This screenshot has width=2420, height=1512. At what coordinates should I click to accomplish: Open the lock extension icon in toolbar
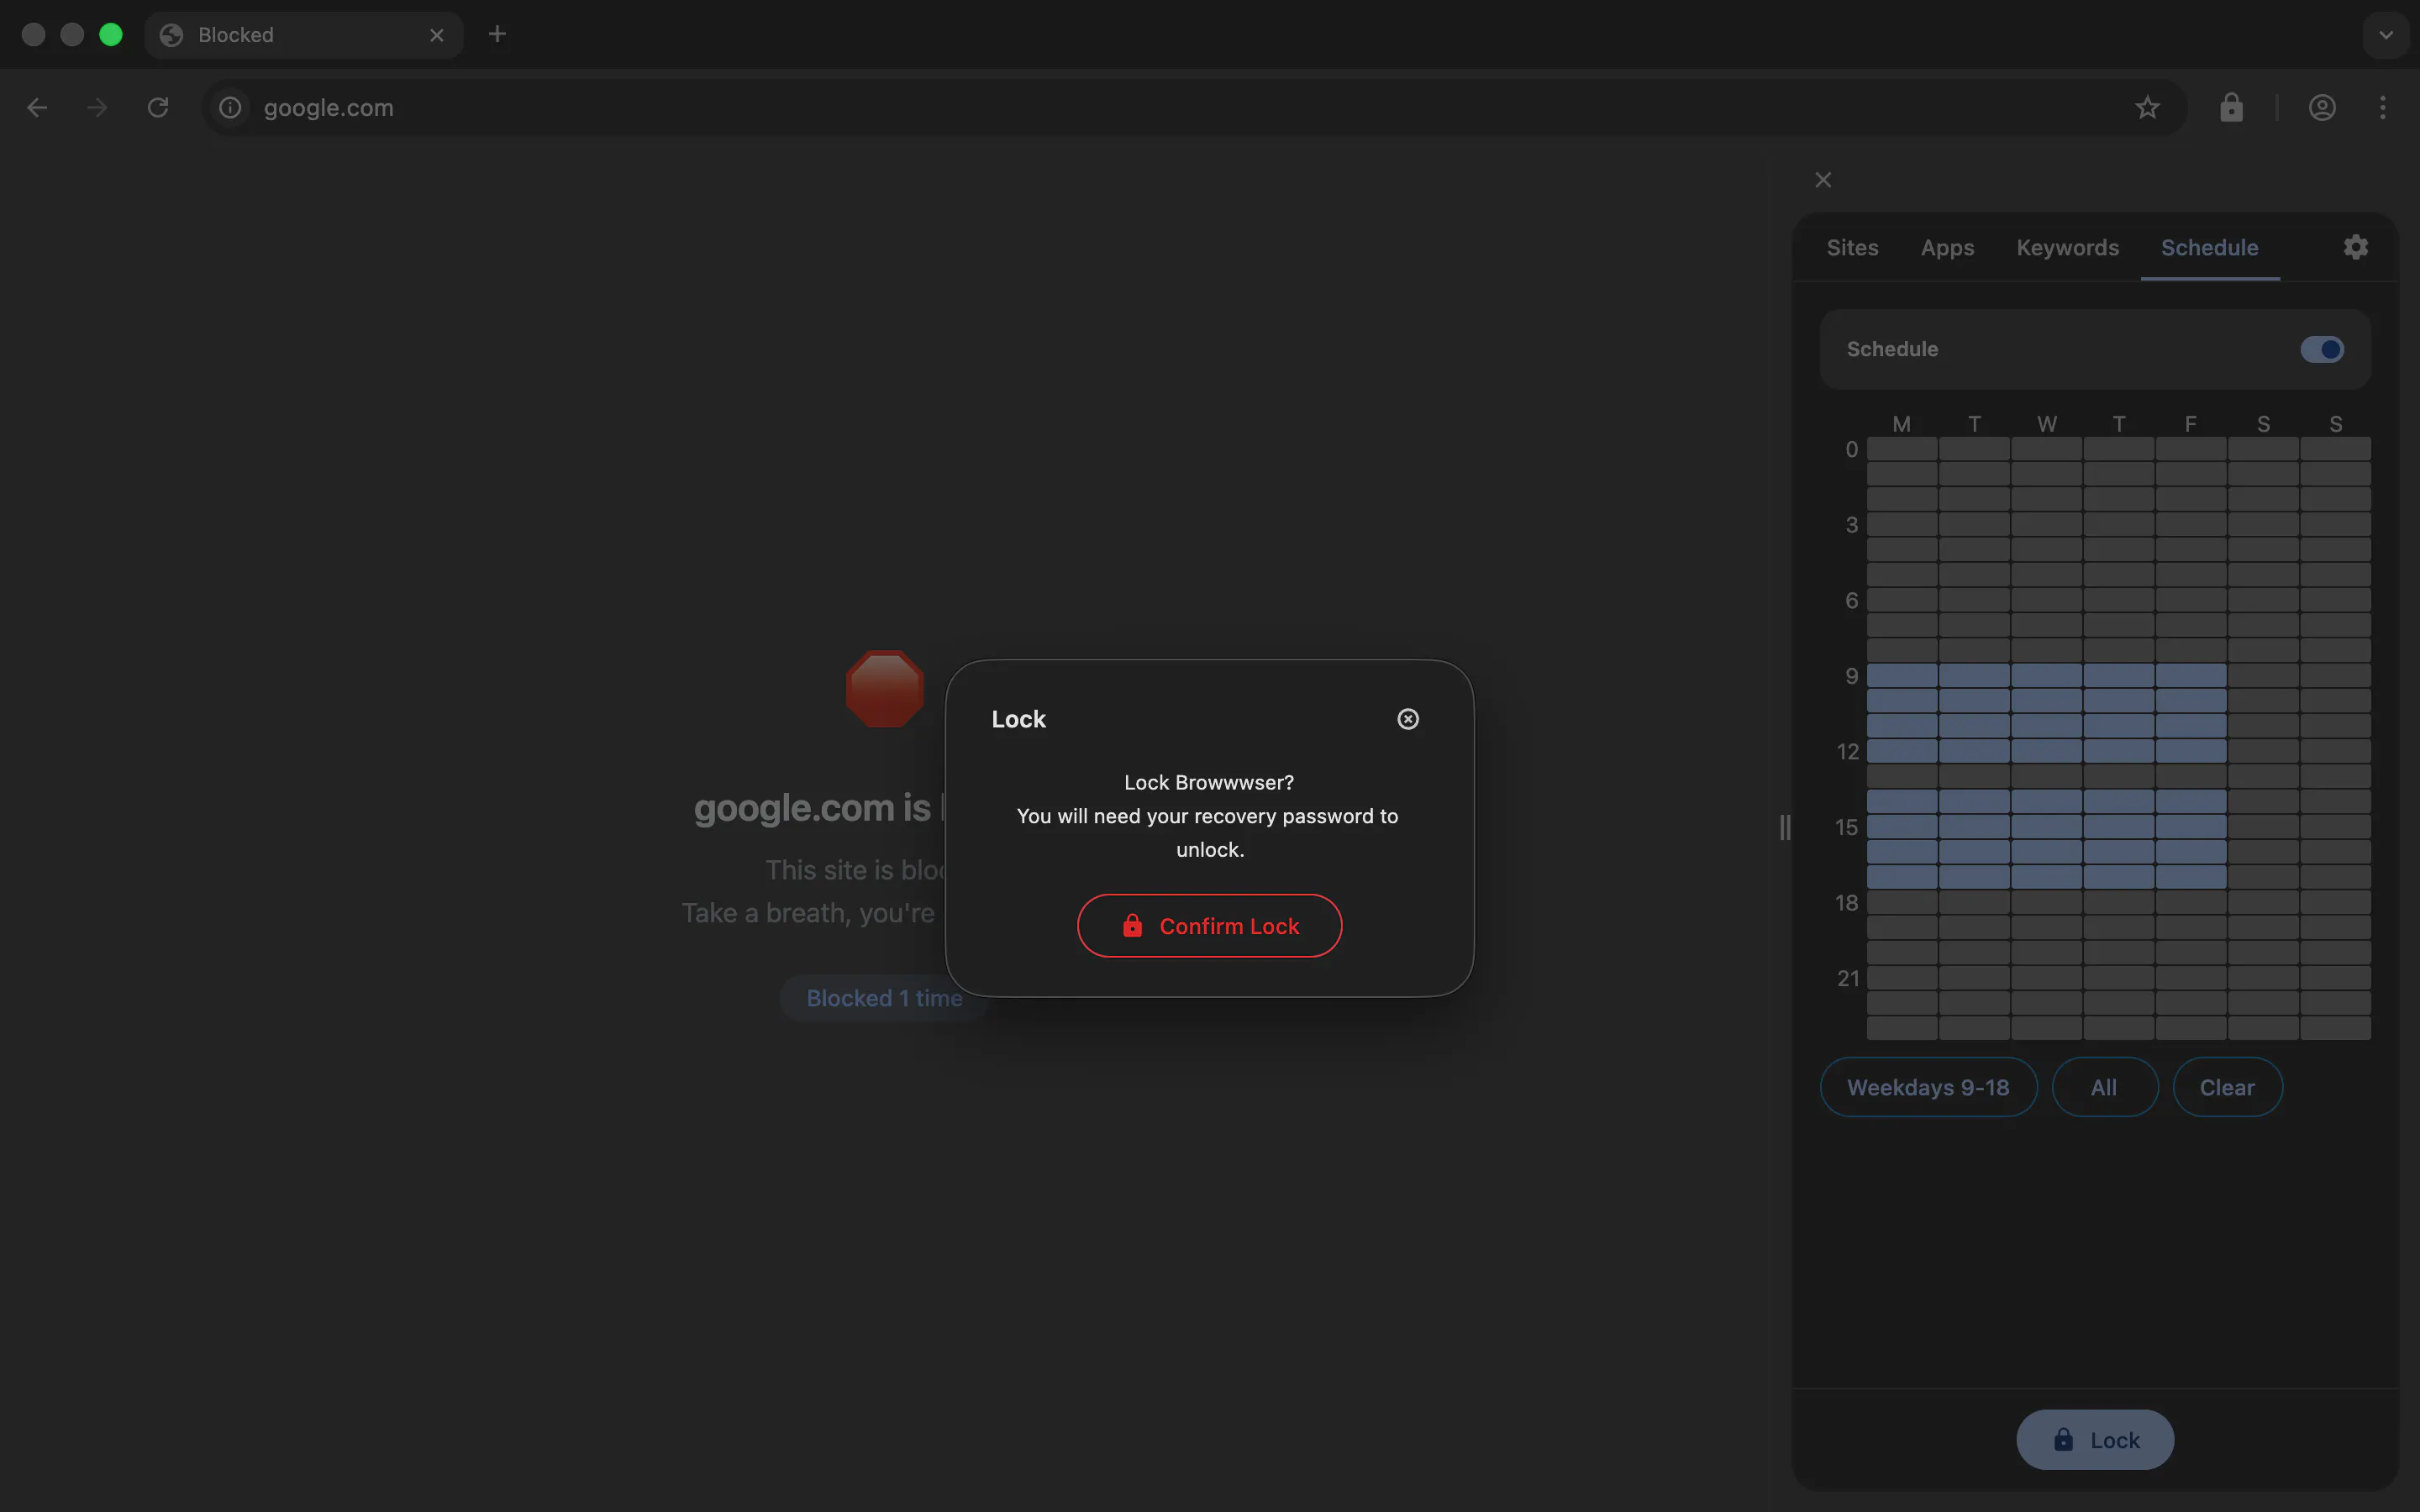tap(2231, 107)
